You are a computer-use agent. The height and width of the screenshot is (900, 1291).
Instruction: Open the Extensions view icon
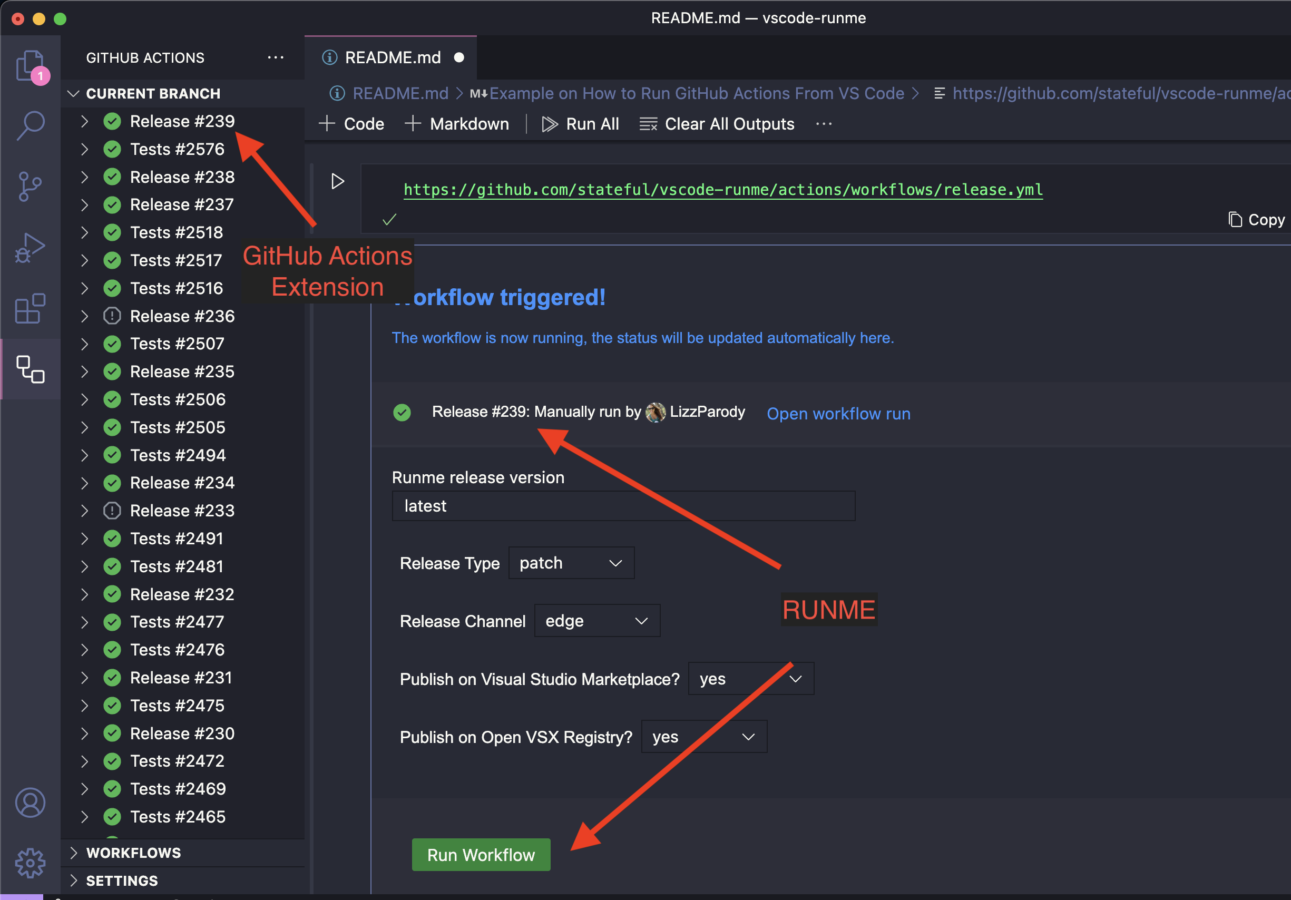click(x=31, y=309)
